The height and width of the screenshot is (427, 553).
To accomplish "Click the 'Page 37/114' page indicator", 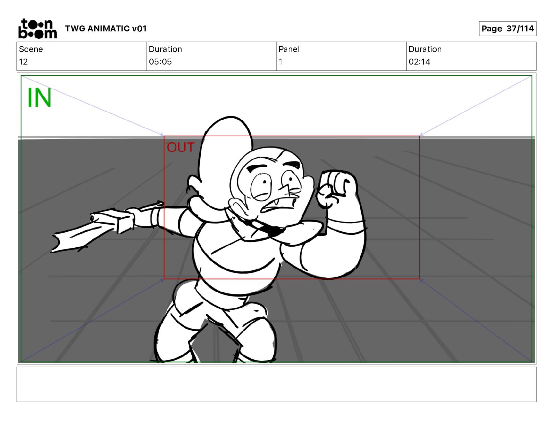I will coord(507,29).
